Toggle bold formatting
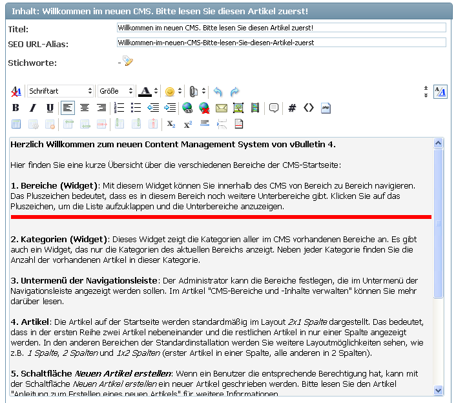Screen dimensions: 456x403 coord(16,108)
